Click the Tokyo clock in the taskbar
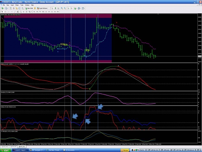 184,150
